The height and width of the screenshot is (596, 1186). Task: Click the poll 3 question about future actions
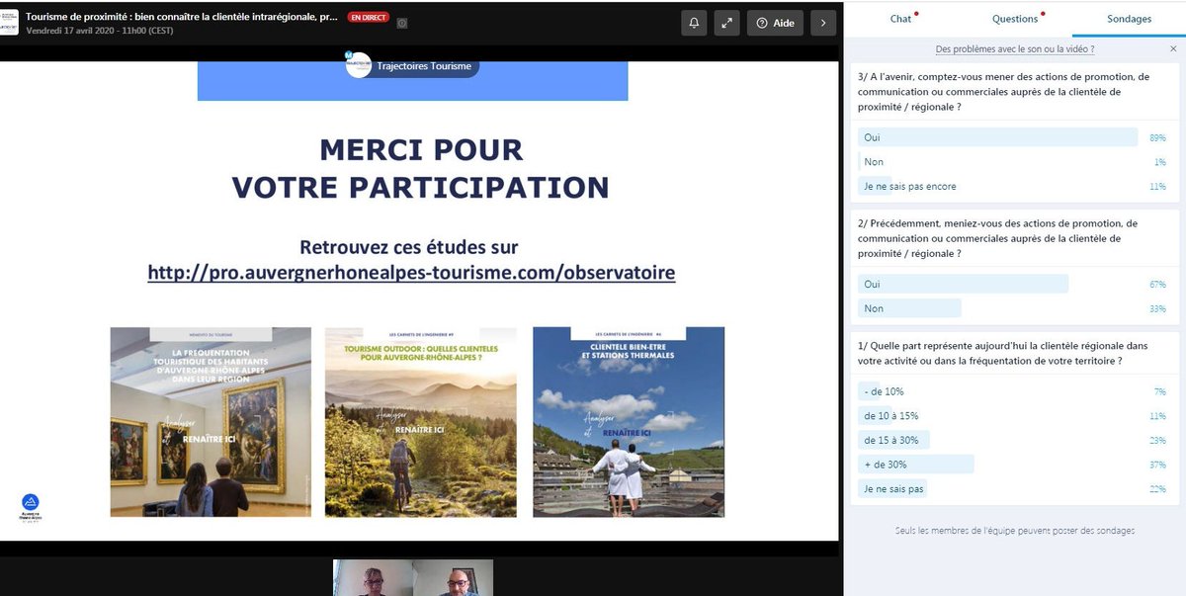click(x=1003, y=92)
